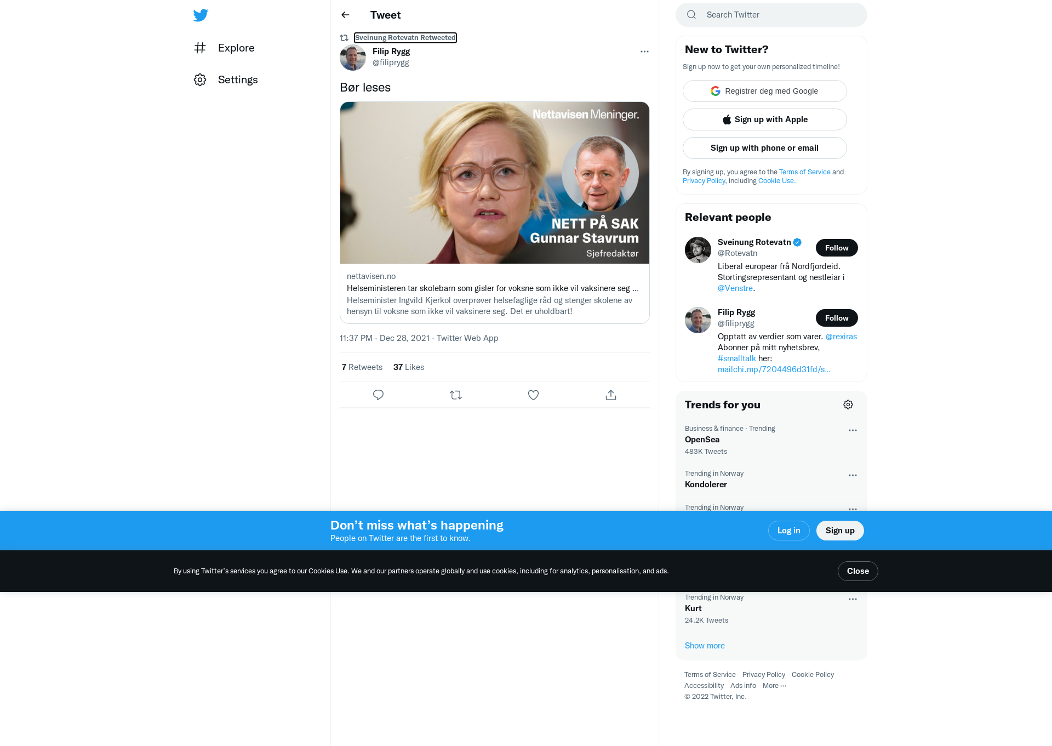This screenshot has height=746, width=1052.
Task: Open the tweet's three-dot more menu
Action: pyautogui.click(x=644, y=52)
